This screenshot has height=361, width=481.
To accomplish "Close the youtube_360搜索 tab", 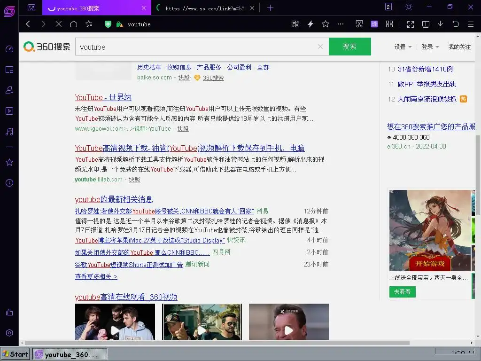I will coord(144,8).
